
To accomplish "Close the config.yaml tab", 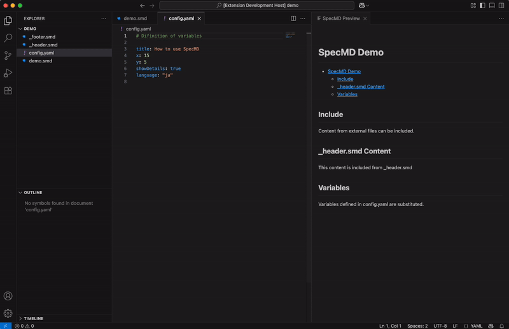I will coord(199,18).
